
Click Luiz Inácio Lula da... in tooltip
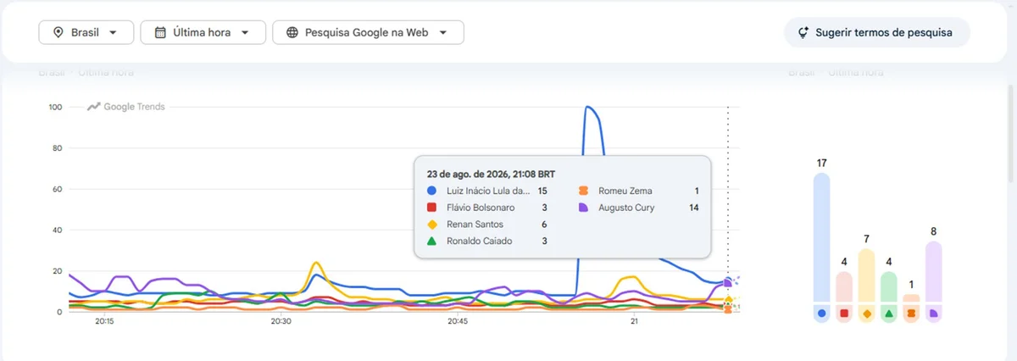tap(488, 191)
